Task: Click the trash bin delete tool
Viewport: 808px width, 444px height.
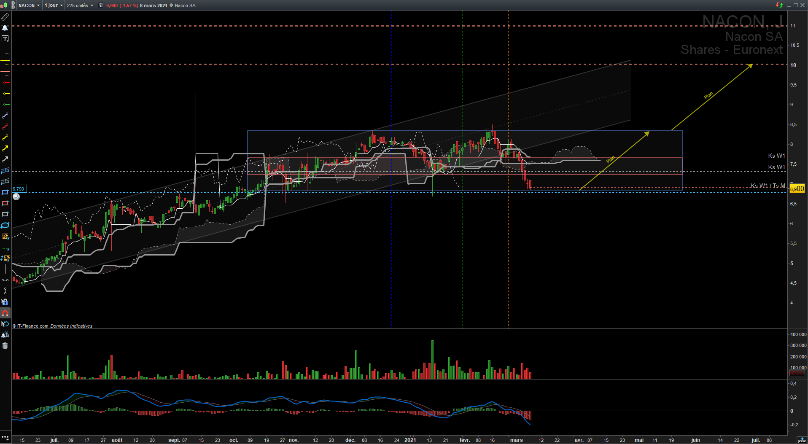Action: tap(5, 346)
